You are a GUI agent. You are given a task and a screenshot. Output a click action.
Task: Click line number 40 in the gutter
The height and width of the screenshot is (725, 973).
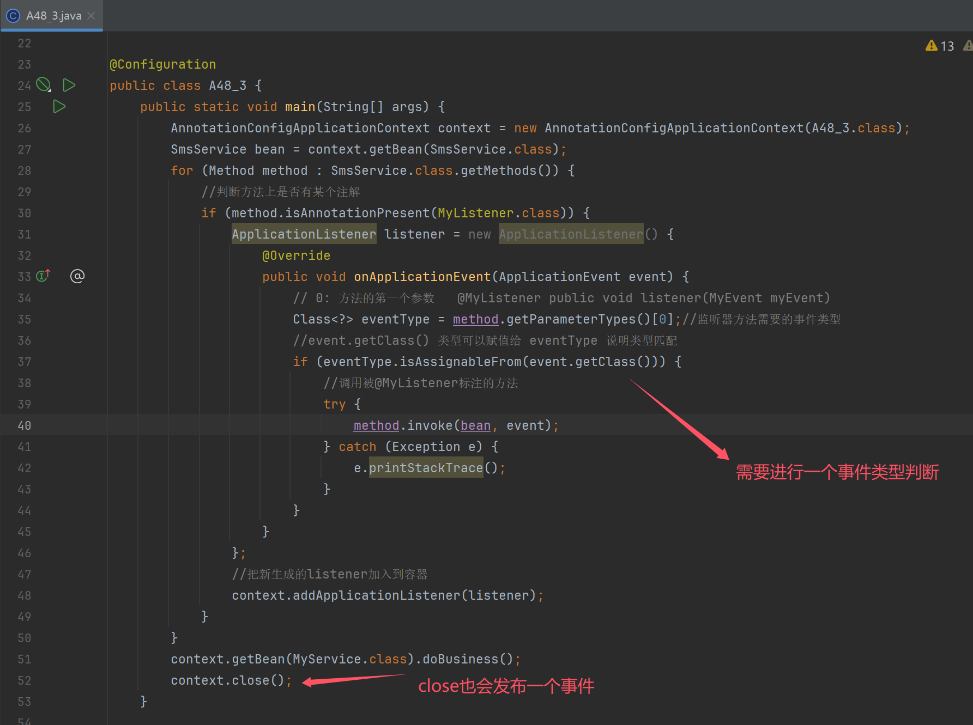[x=24, y=425]
